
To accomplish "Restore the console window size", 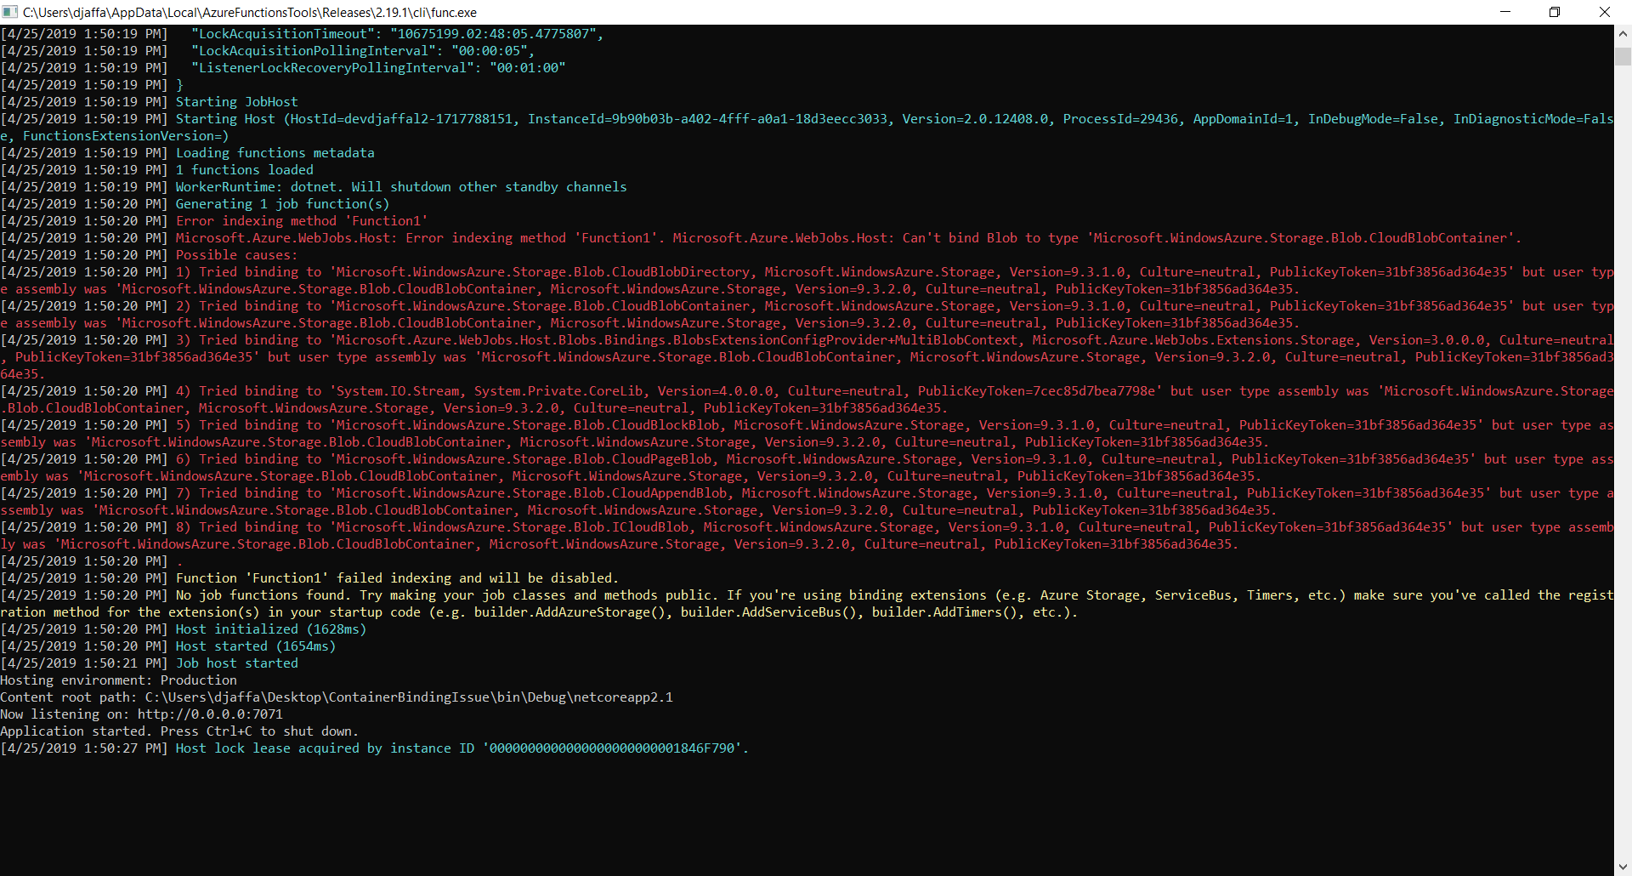I will 1555,12.
